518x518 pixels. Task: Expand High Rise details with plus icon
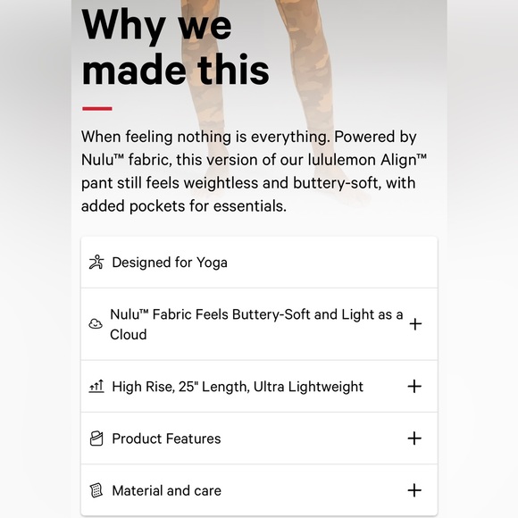(414, 386)
